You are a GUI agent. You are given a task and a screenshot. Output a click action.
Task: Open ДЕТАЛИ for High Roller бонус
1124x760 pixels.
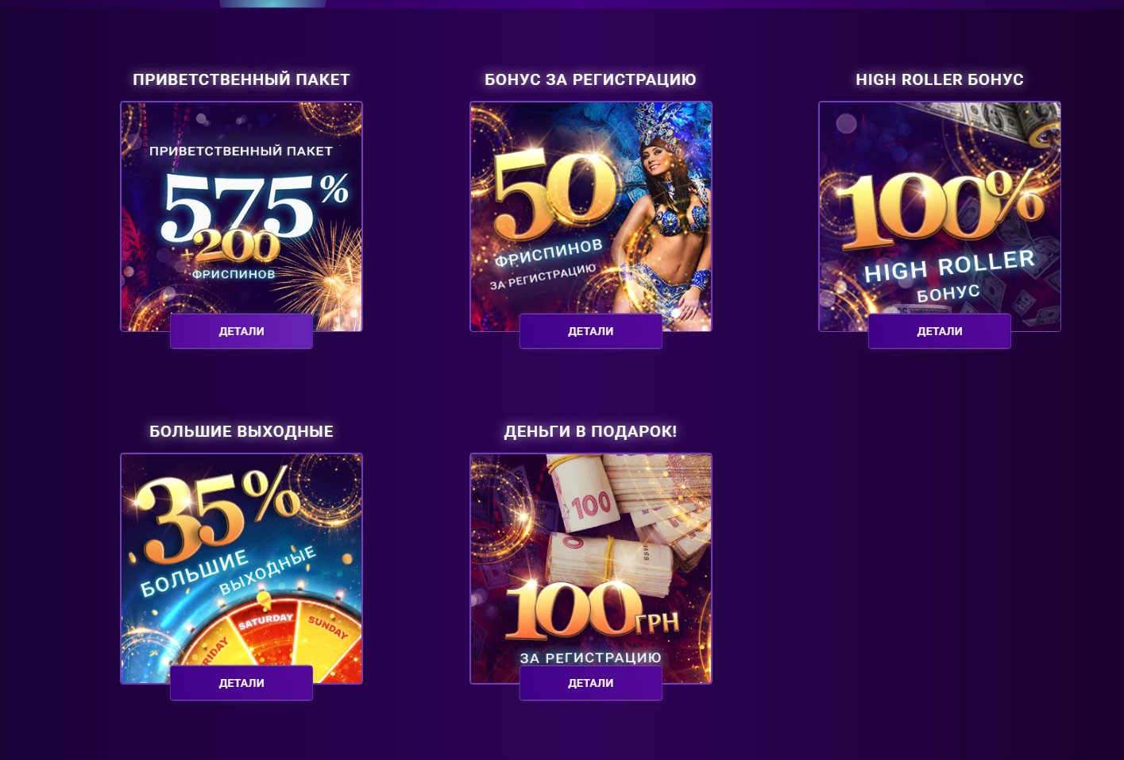[940, 331]
